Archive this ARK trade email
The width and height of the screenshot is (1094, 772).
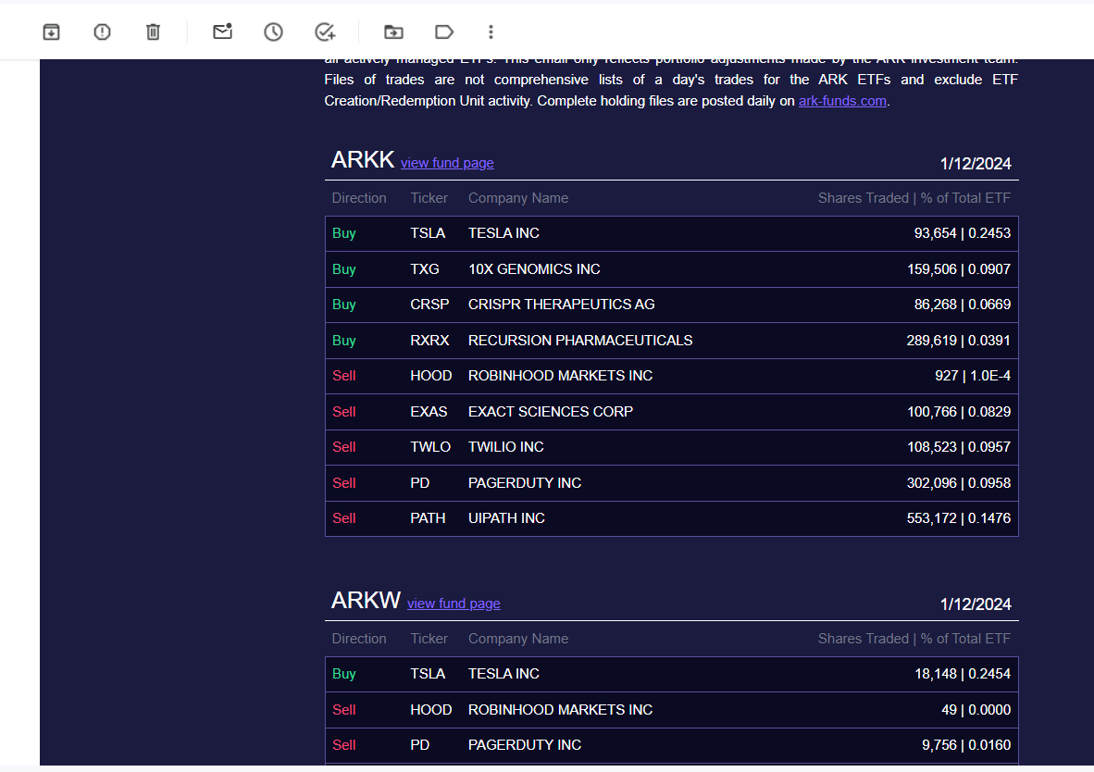[51, 31]
